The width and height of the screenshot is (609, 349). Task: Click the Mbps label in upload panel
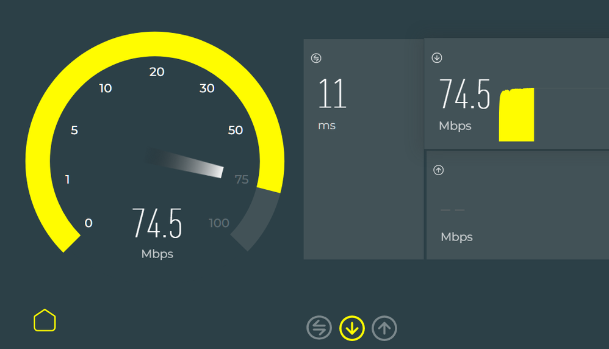tap(456, 237)
